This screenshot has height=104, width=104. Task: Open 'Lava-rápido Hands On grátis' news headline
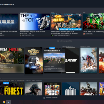pyautogui.click(x=65, y=32)
